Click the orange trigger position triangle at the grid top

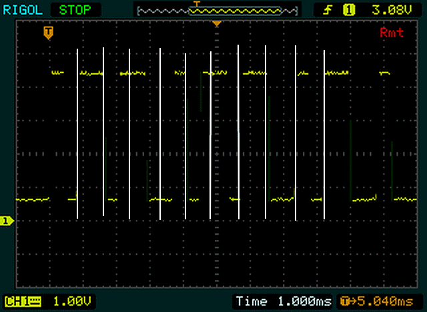(217, 24)
